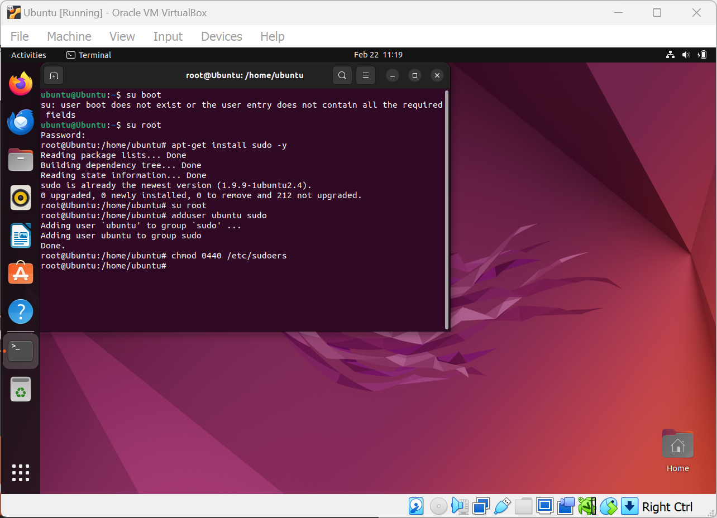Open the VirtualBox Input menu
This screenshot has height=518, width=717.
click(x=168, y=36)
